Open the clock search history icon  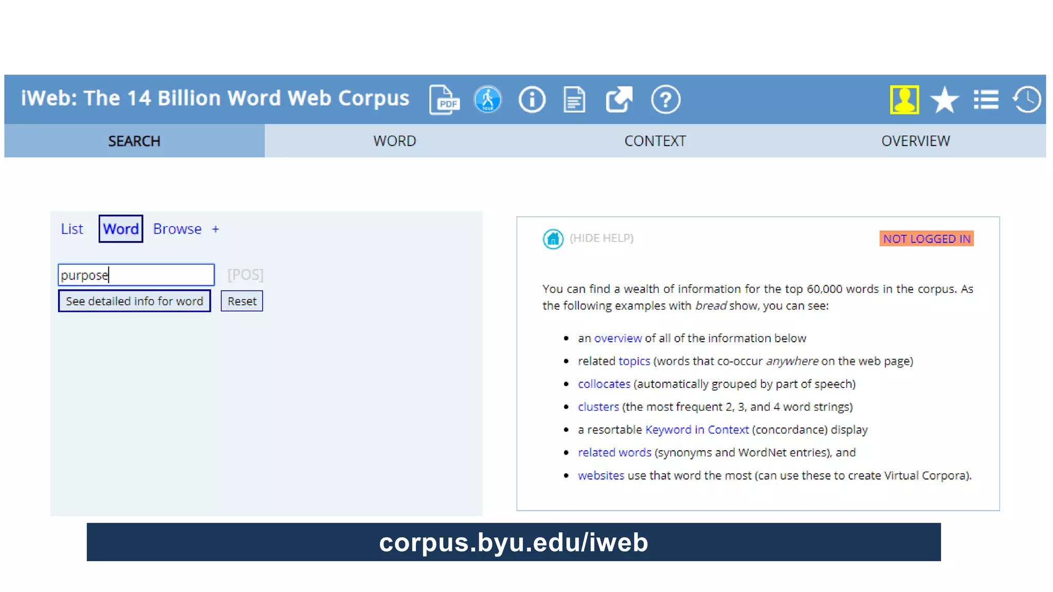(x=1027, y=100)
